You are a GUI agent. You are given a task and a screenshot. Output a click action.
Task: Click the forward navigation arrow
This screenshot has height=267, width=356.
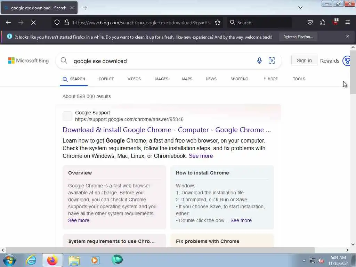coord(21,23)
